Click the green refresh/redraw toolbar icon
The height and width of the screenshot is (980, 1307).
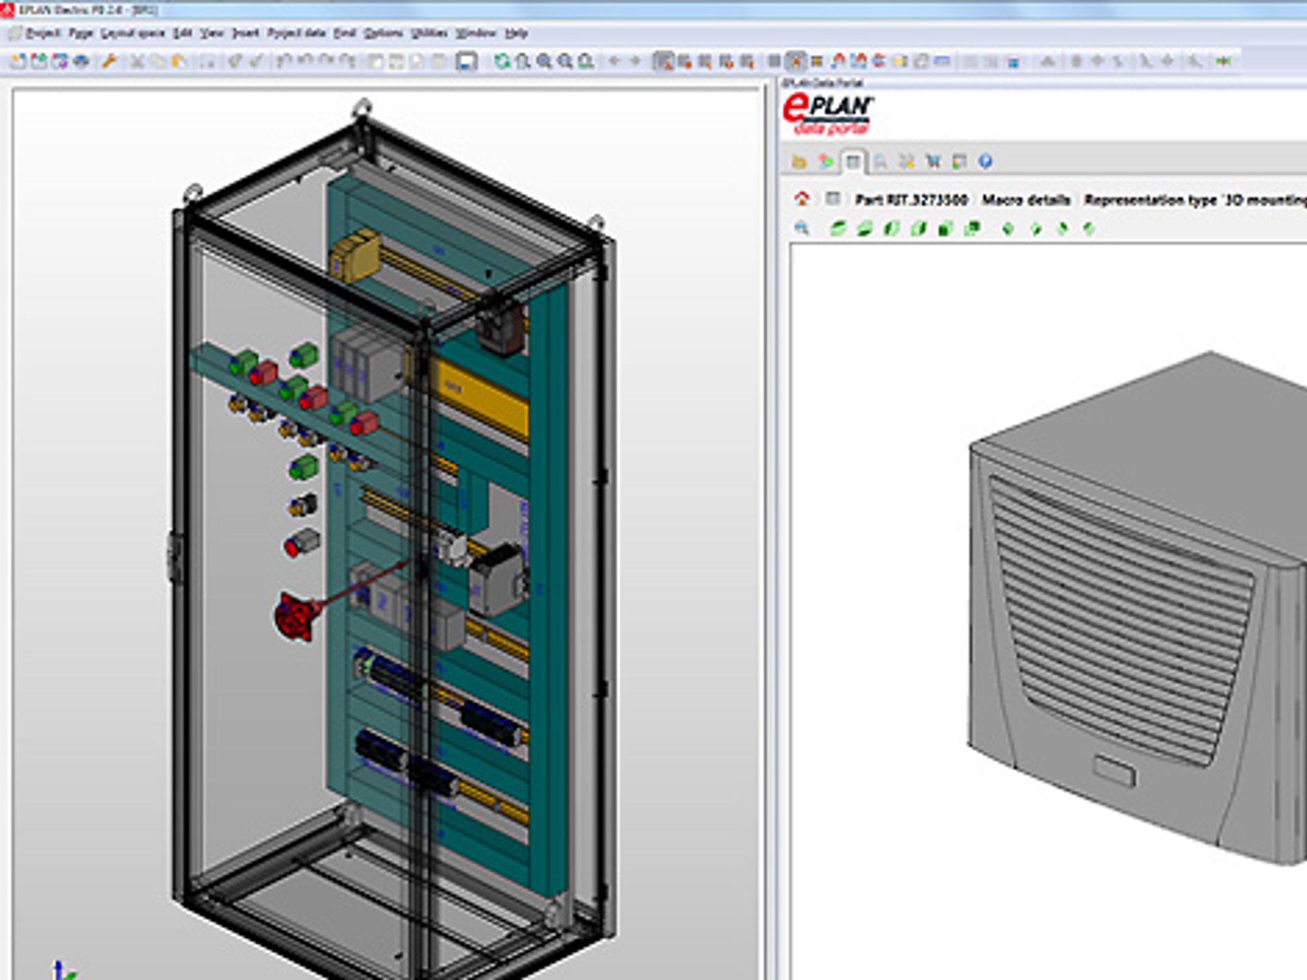coord(502,61)
